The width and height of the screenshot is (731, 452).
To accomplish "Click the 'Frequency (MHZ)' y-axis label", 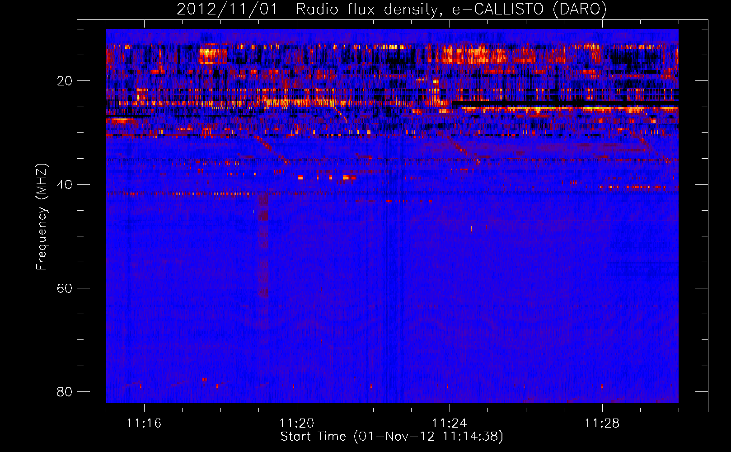I will (42, 217).
